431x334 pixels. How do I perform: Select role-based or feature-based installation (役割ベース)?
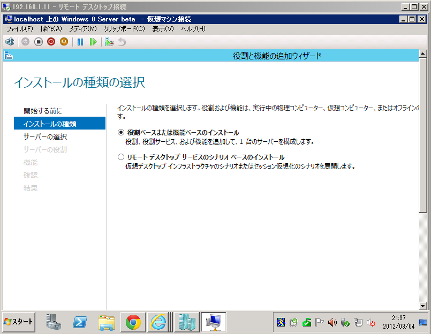(120, 132)
